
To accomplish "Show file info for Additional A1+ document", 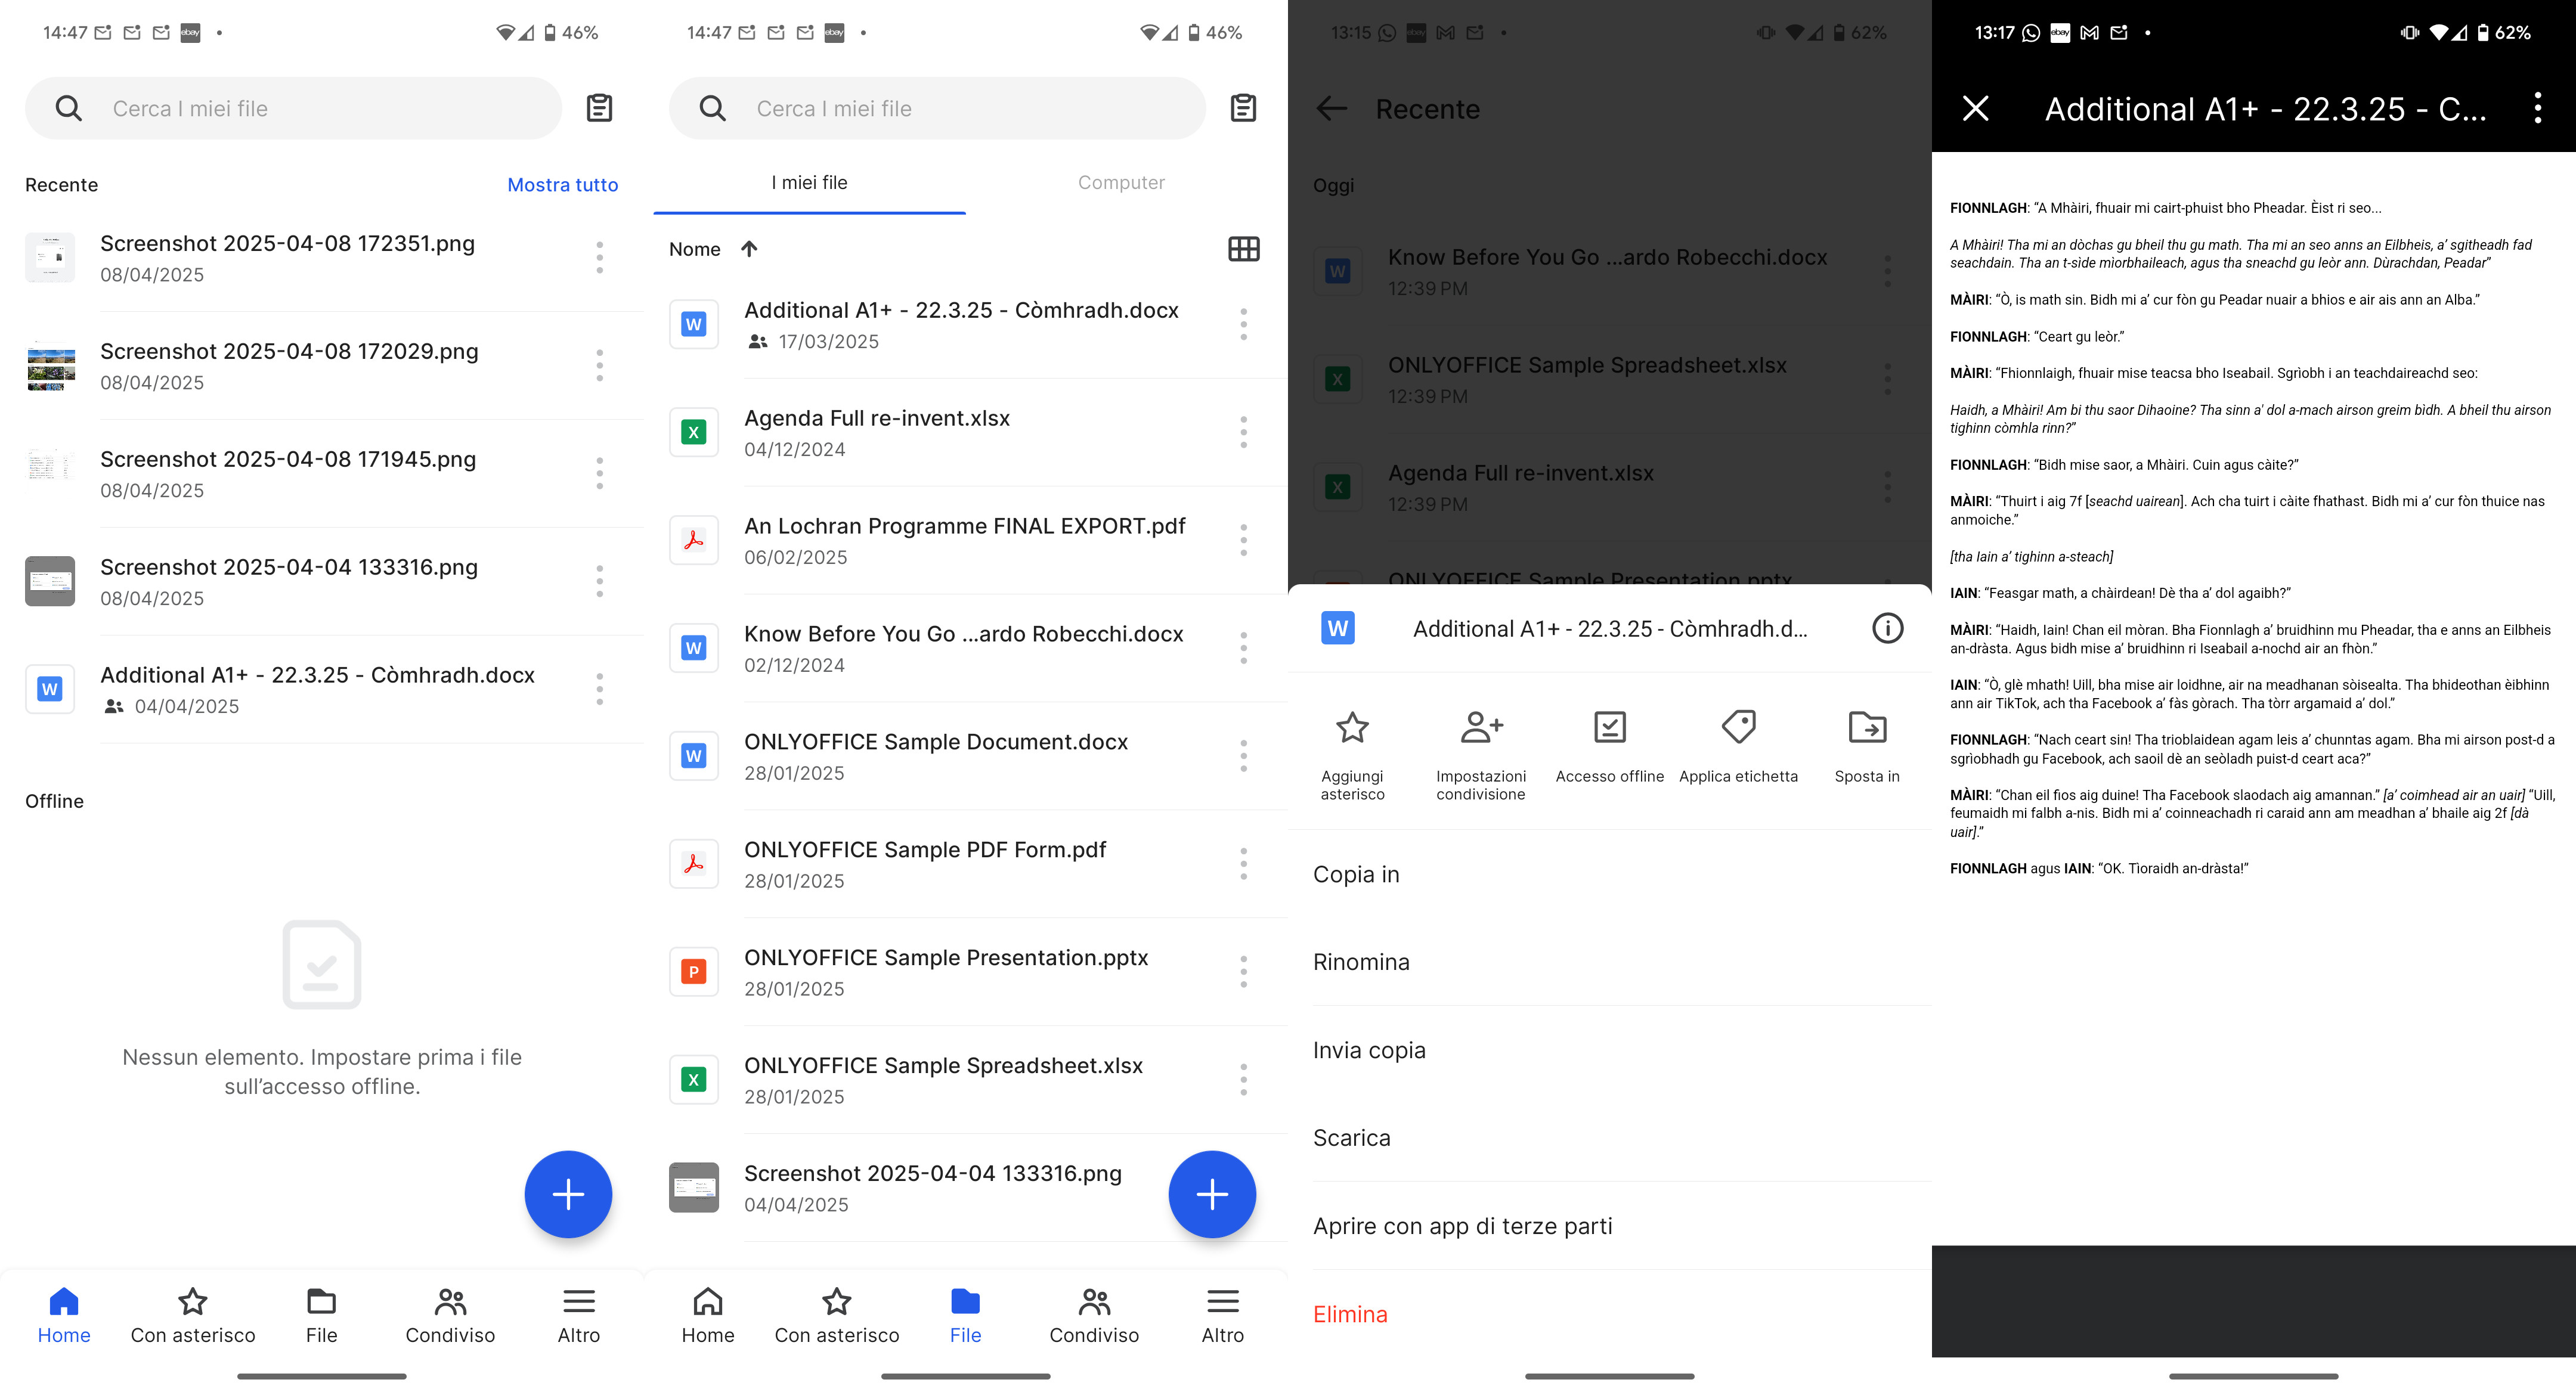I will tap(1887, 628).
